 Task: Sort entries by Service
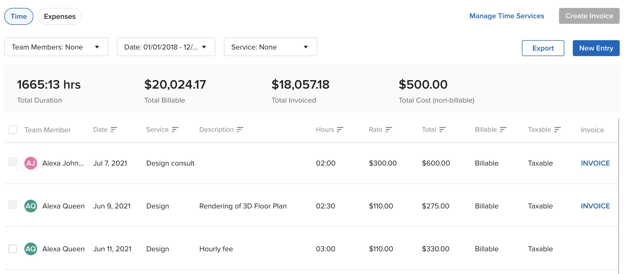[x=175, y=130]
